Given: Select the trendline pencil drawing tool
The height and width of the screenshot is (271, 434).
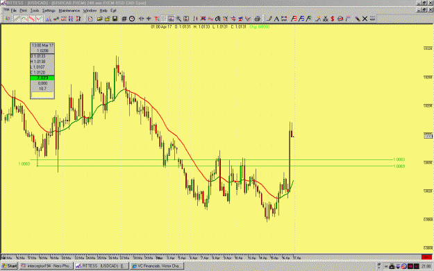Looking at the screenshot, I should tap(269, 19).
